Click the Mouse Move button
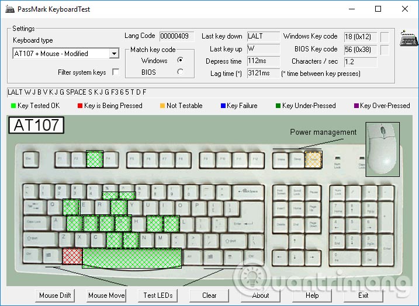The image size is (419, 306). click(x=106, y=295)
